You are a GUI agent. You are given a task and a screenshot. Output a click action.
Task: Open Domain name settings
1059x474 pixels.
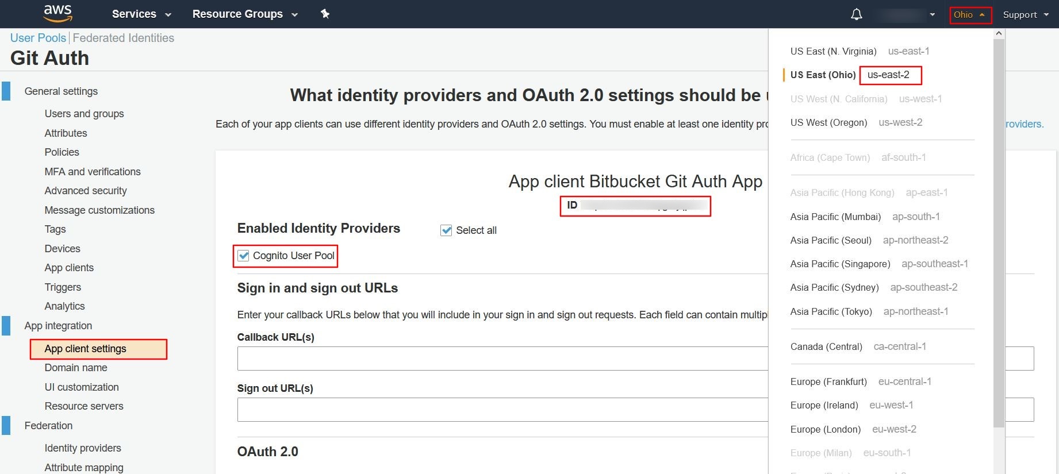pyautogui.click(x=75, y=368)
